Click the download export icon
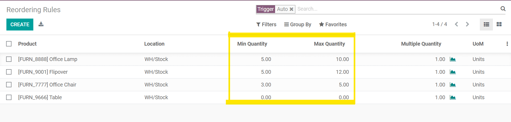 pos(41,24)
